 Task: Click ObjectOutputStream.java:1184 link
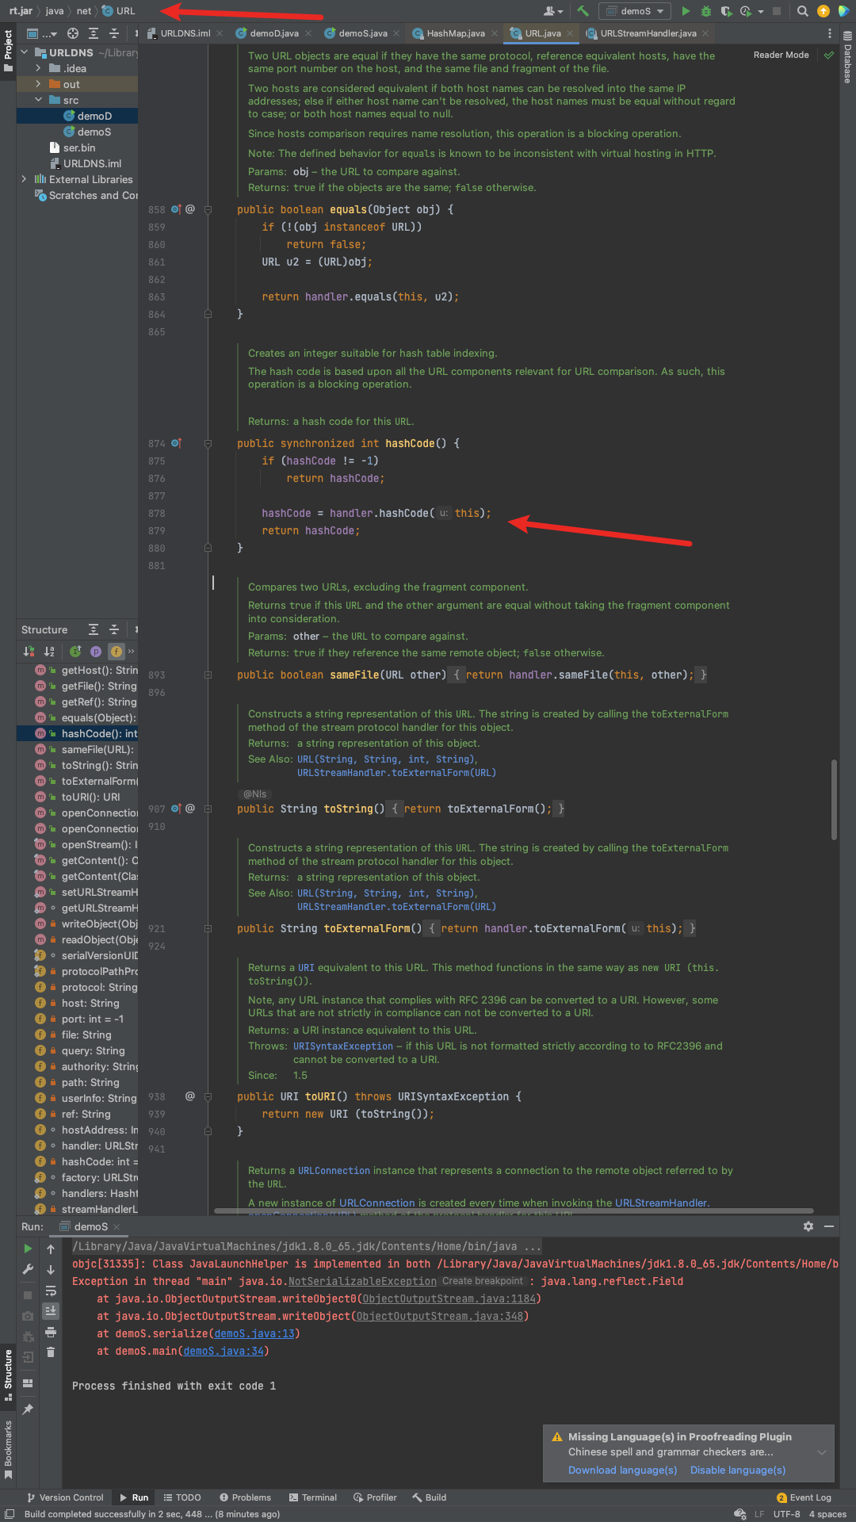(x=449, y=1298)
